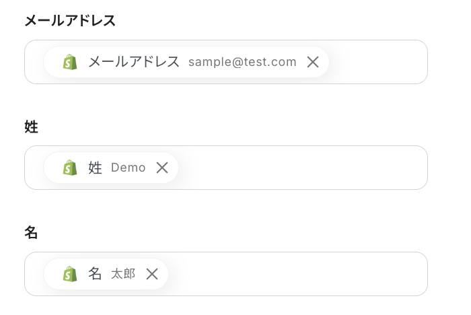The width and height of the screenshot is (471, 315).
Task: Remove the Demo chip using its X
Action: click(162, 168)
